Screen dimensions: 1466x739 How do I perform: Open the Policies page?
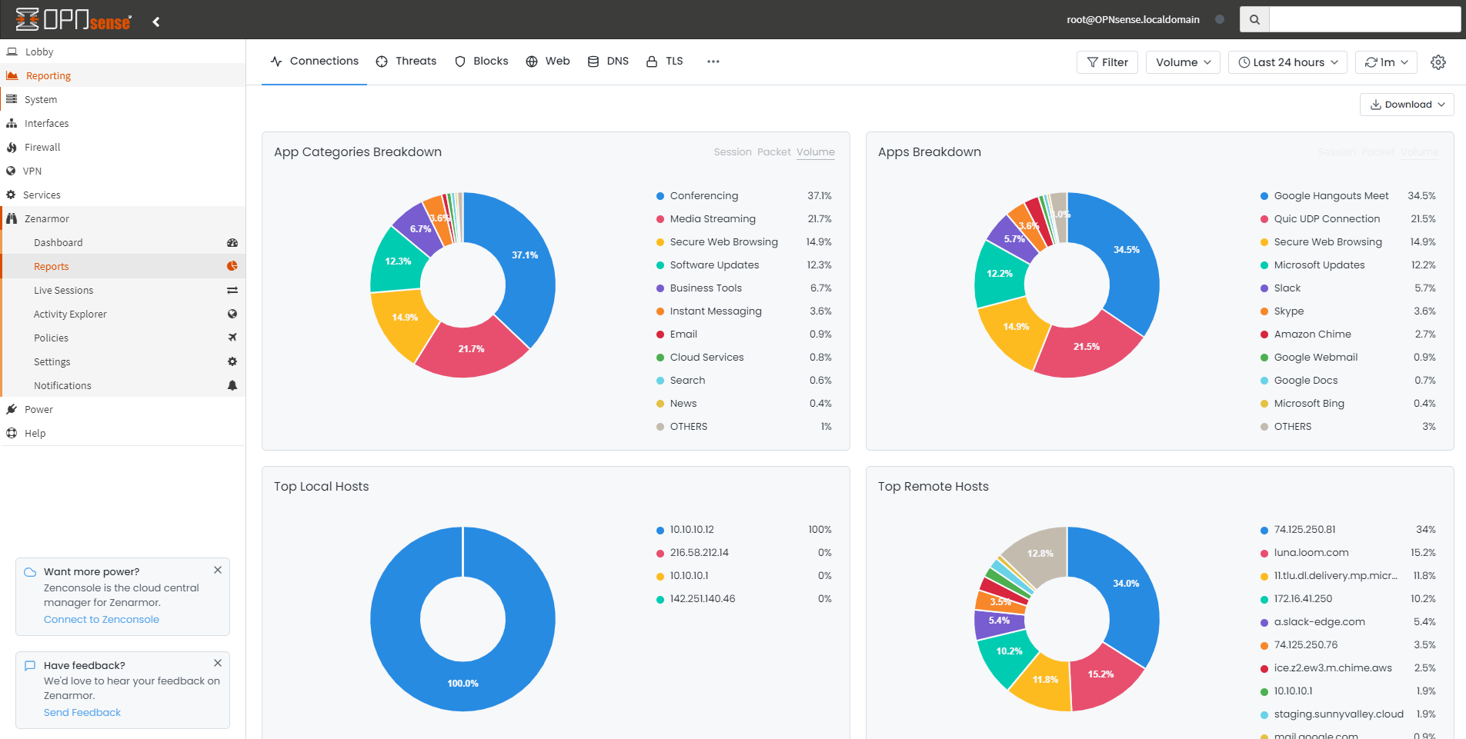click(x=51, y=338)
